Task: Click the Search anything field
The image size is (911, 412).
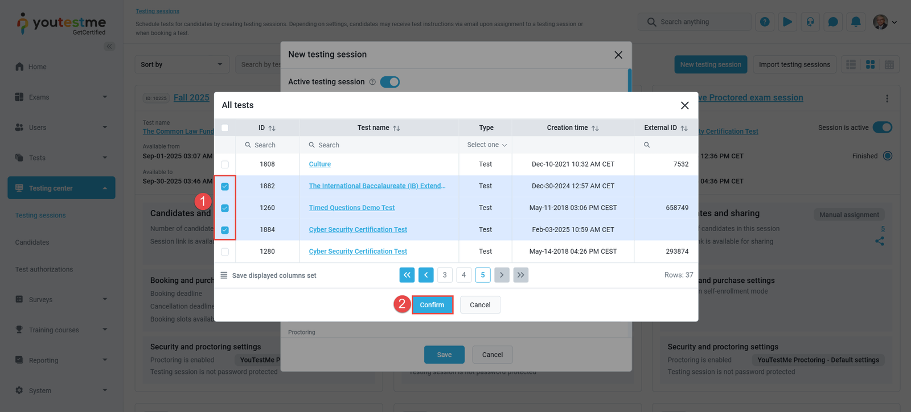Action: pos(695,22)
